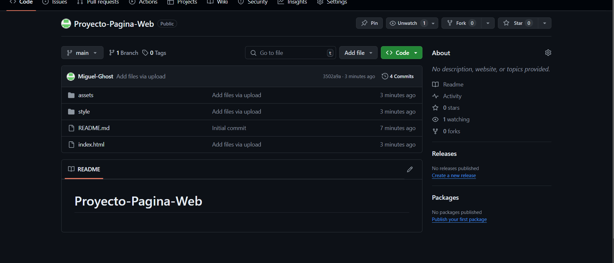
Task: Open index.html row commit message link
Action: 237,145
